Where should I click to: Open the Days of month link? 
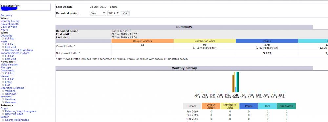(10, 24)
